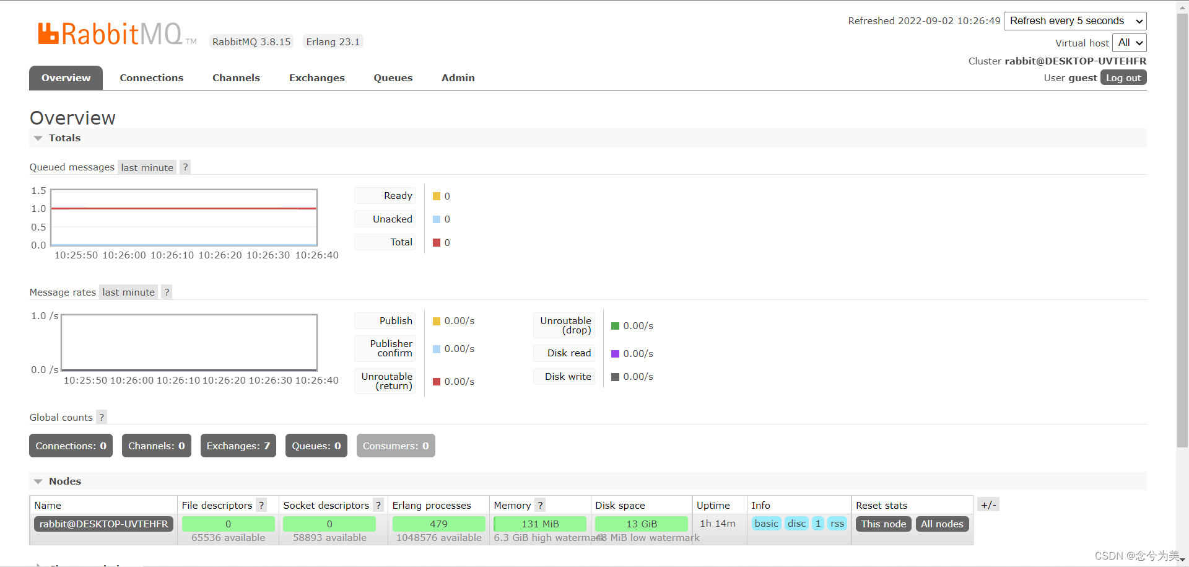Viewport: 1189px width, 567px height.
Task: Click the Disk write gray swatch
Action: click(615, 377)
